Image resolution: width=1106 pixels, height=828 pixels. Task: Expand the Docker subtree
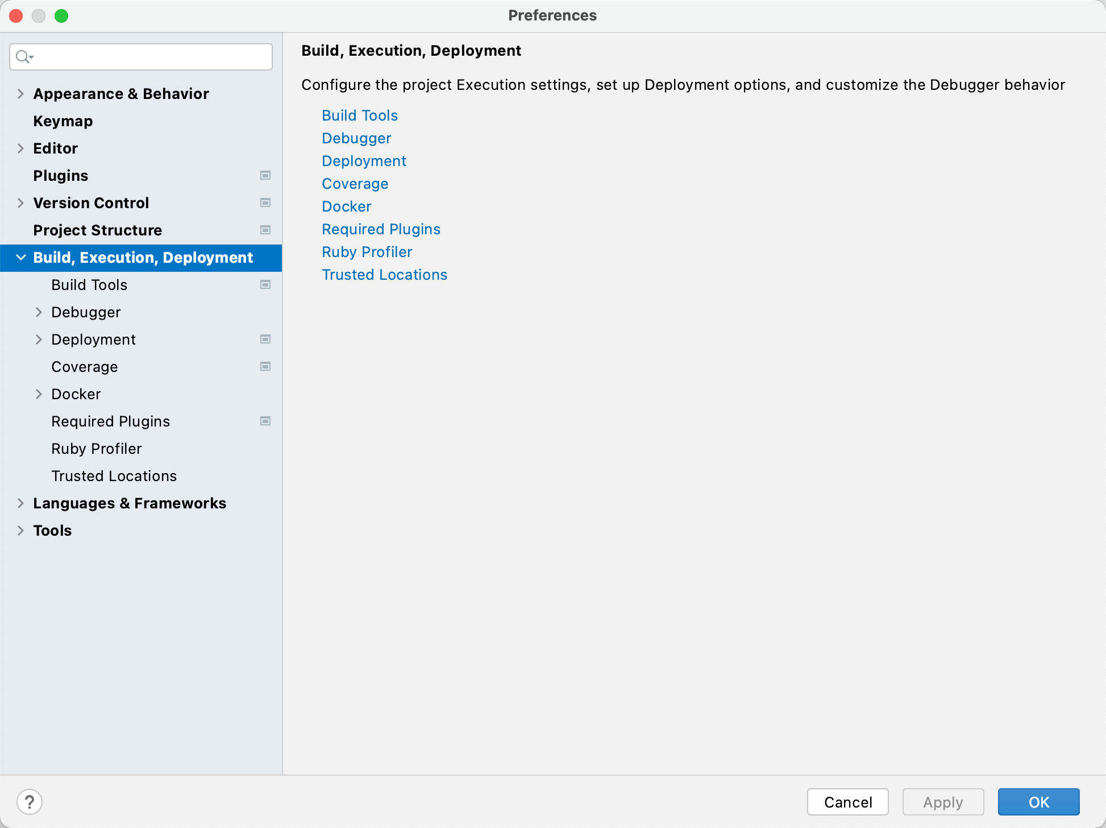[39, 394]
